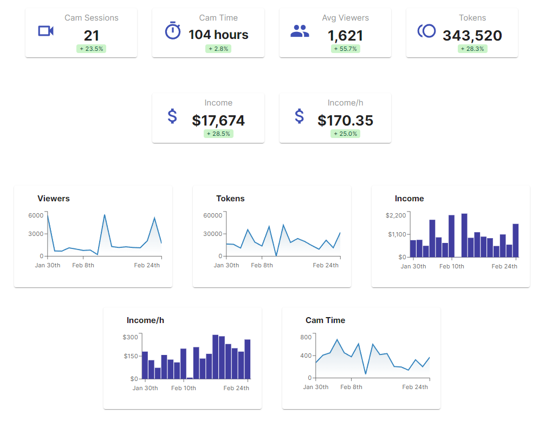Click the $17,674 Income value

click(218, 120)
